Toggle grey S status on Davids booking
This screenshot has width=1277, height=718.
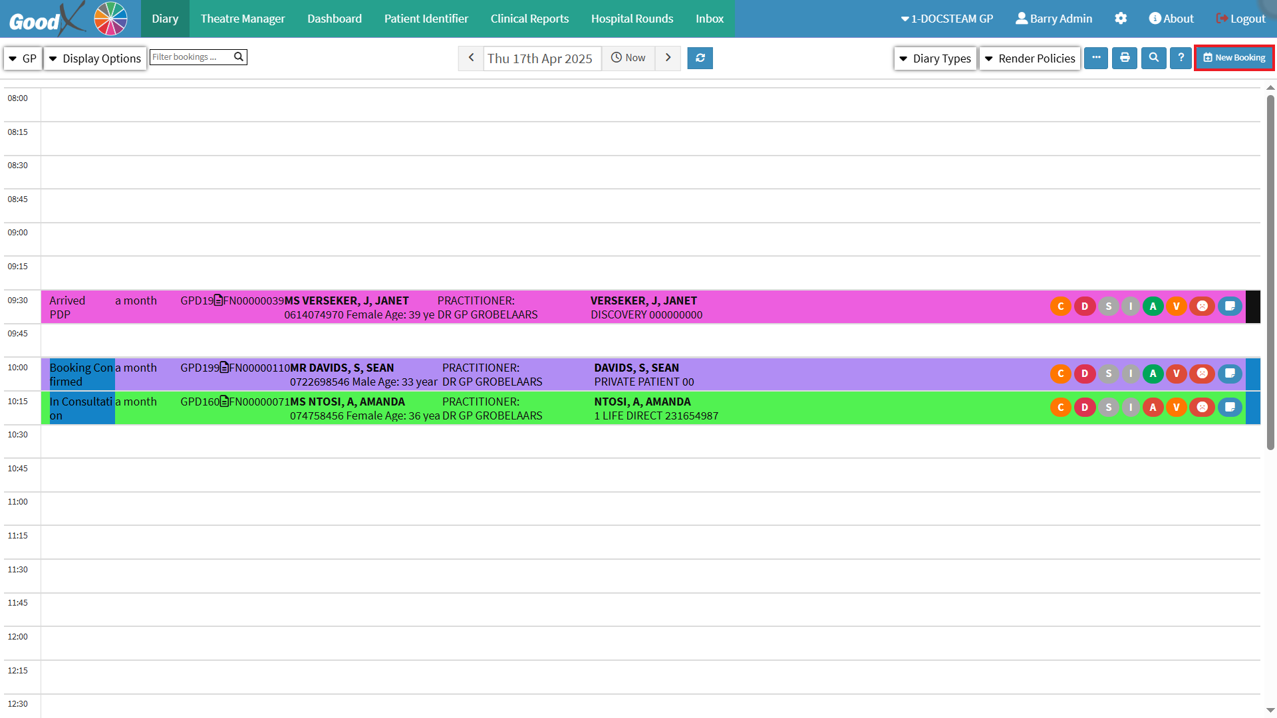pyautogui.click(x=1108, y=374)
